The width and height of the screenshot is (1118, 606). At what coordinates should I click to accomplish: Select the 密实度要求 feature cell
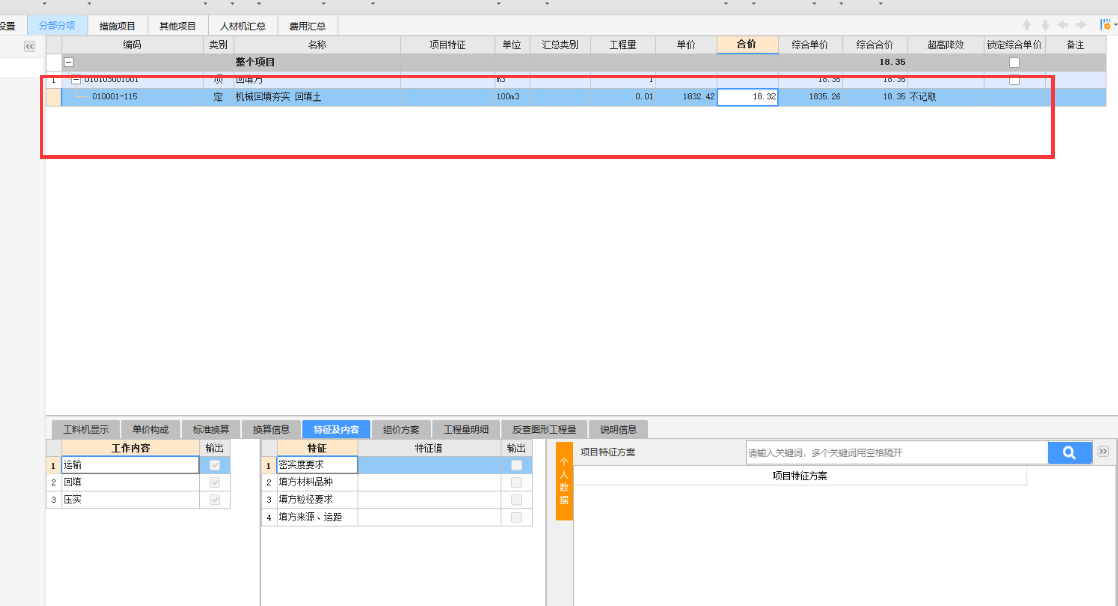pos(317,465)
